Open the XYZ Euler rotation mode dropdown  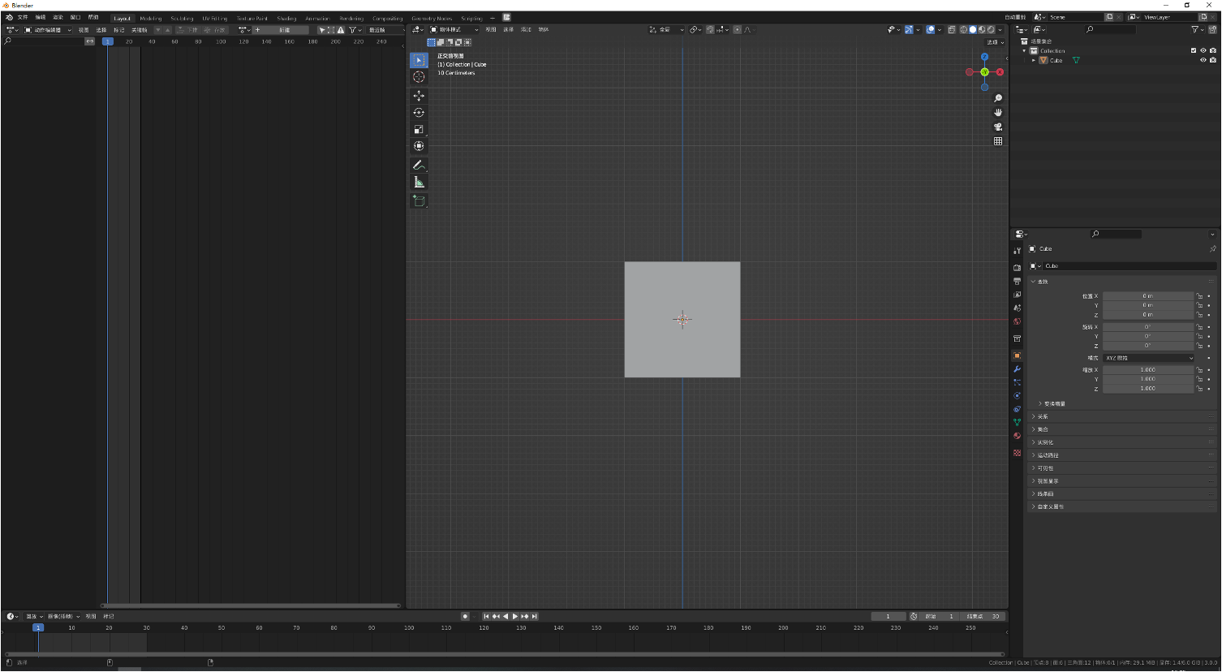point(1148,358)
